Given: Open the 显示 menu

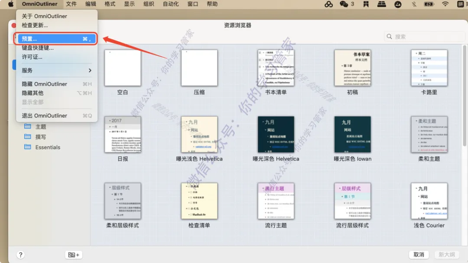Looking at the screenshot, I should click(x=129, y=4).
